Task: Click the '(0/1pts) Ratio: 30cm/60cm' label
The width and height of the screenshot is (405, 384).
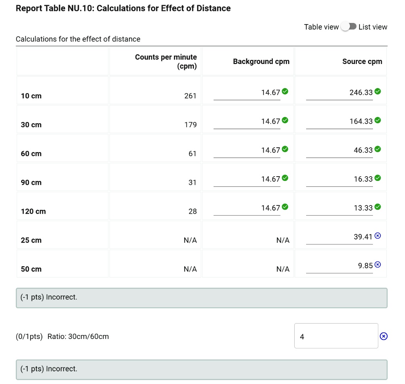Action: click(62, 337)
